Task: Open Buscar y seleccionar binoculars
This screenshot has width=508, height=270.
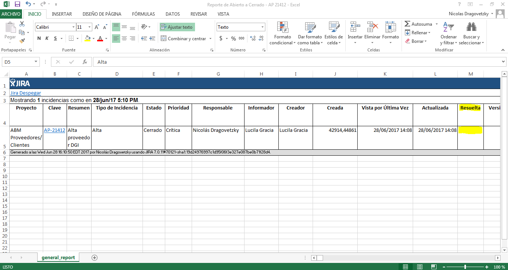Action: (x=472, y=34)
